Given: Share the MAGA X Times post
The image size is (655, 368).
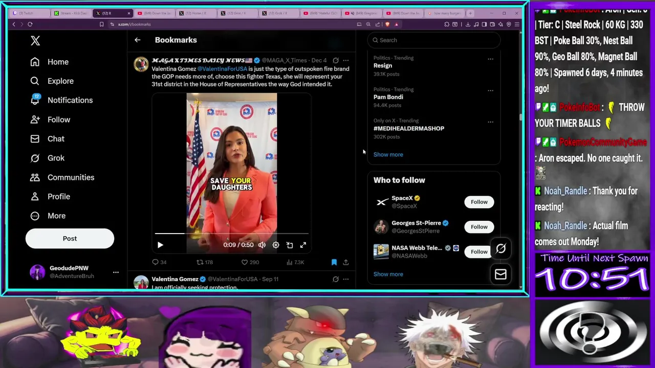Looking at the screenshot, I should (346, 262).
